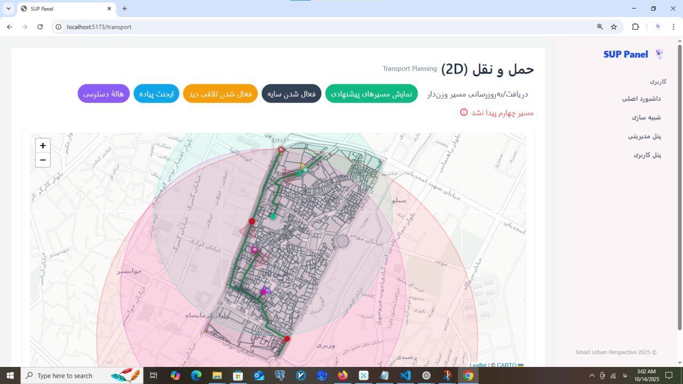
Task: View site information icon in address bar
Action: (59, 27)
